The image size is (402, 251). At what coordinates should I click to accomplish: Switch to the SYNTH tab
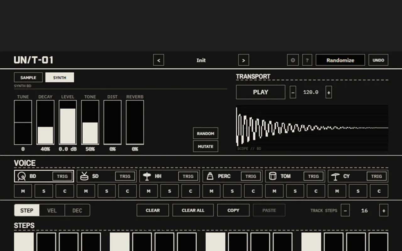point(60,77)
